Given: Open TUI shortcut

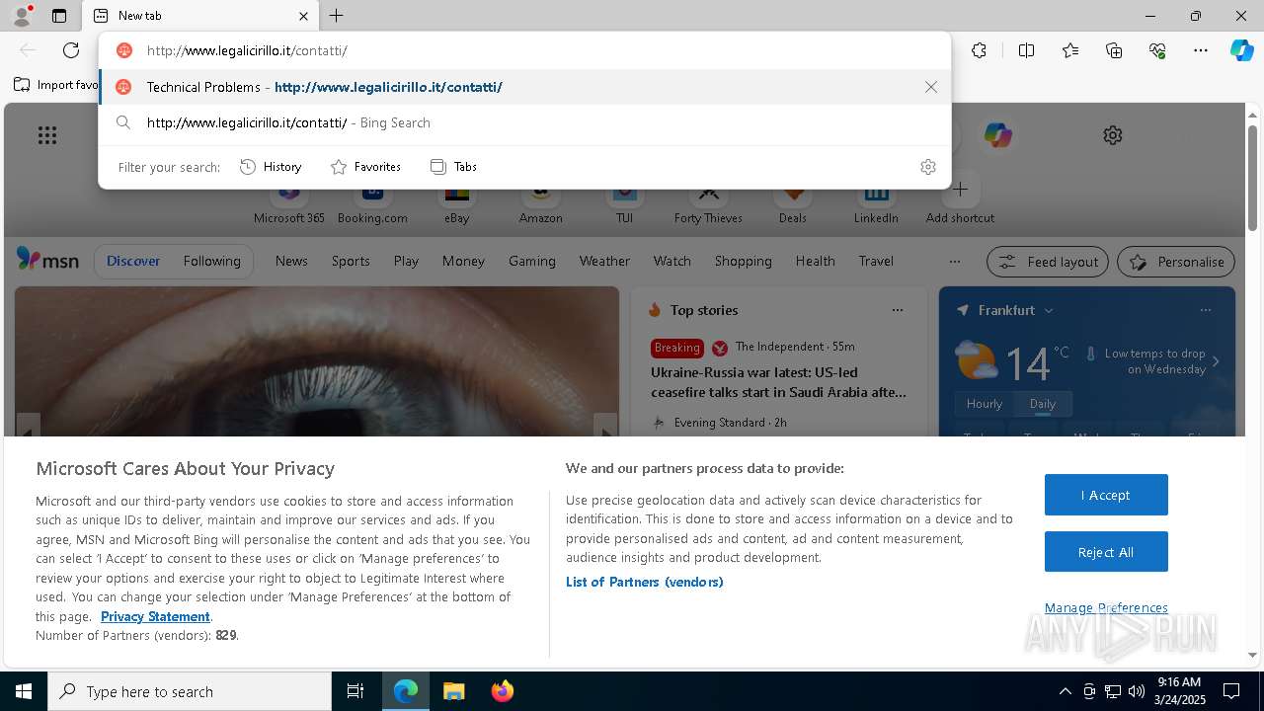Looking at the screenshot, I should [624, 204].
